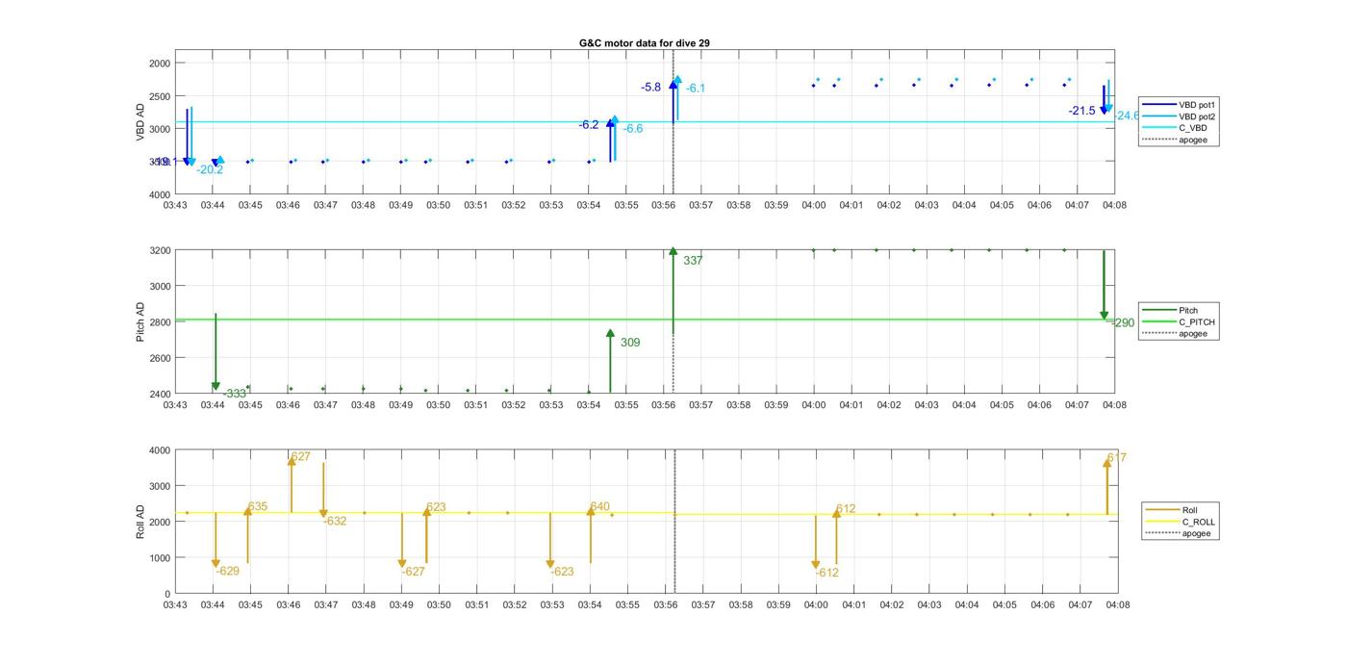Click the "309" pitch annotation
Image resolution: width=1347 pixels, height=667 pixels.
[x=630, y=343]
